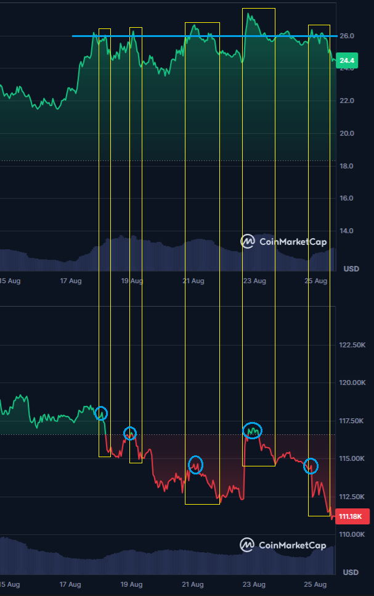Click the 117.50K axis label
This screenshot has height=596, width=374.
pyautogui.click(x=352, y=421)
